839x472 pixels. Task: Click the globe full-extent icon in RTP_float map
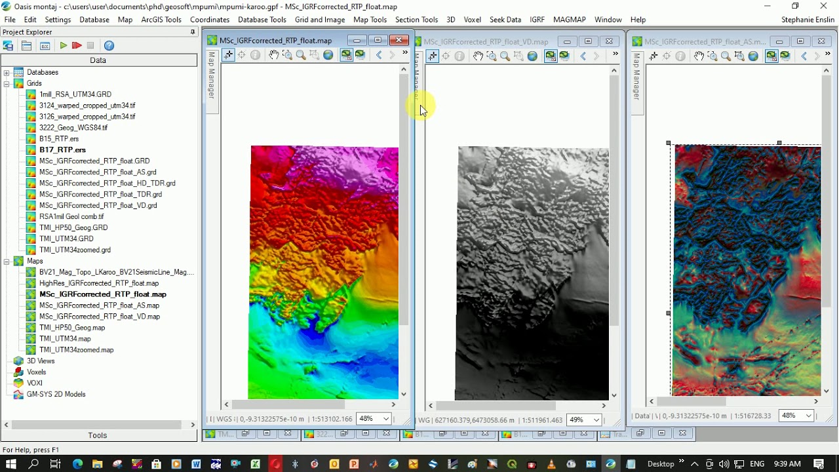click(328, 55)
